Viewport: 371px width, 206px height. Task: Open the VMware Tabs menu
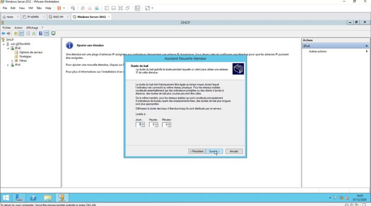(39, 8)
